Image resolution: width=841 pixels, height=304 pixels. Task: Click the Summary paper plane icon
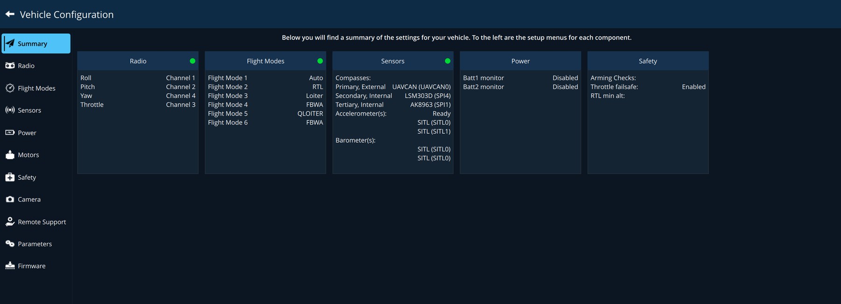(10, 43)
